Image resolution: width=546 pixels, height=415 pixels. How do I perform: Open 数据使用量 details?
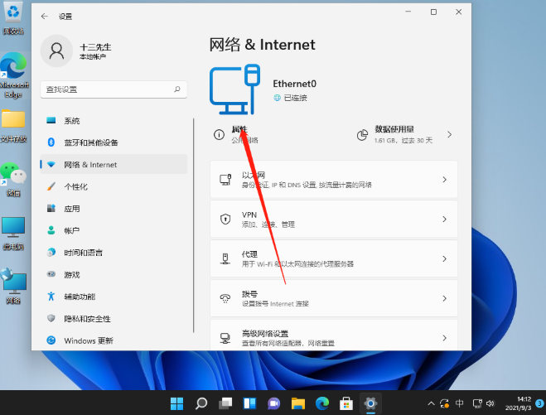(x=404, y=134)
